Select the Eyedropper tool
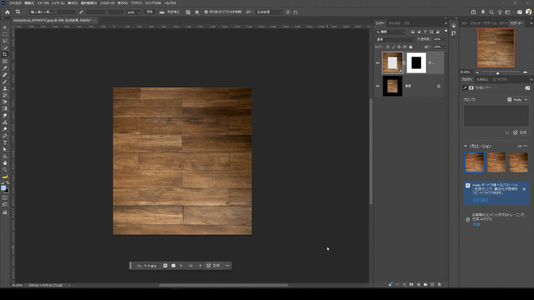This screenshot has width=534, height=300. click(5, 68)
